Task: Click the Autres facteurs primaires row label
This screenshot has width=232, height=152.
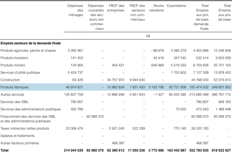Action: click(19, 143)
